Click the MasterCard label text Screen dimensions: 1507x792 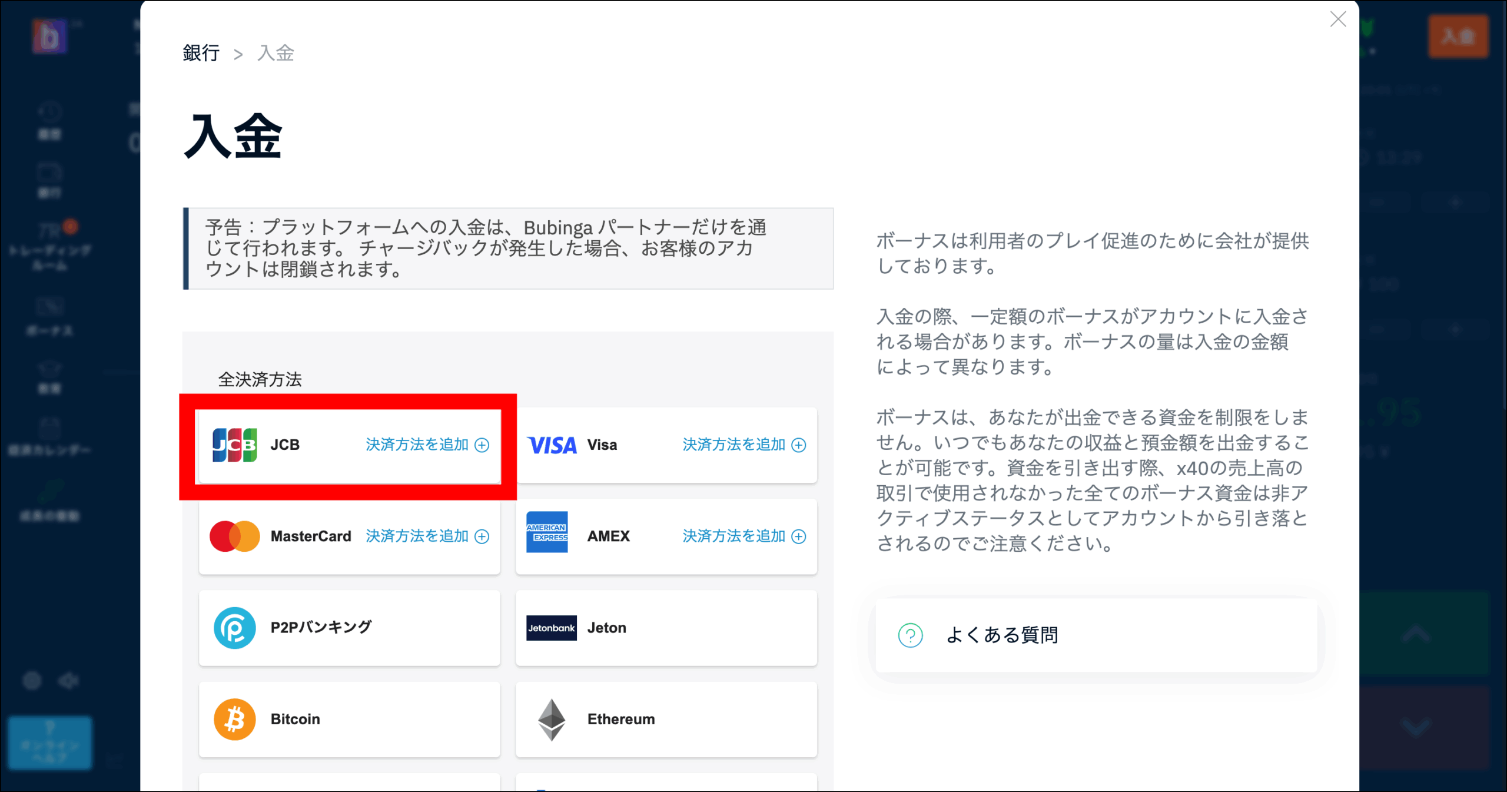(311, 536)
